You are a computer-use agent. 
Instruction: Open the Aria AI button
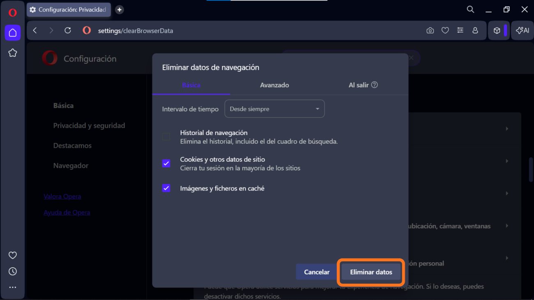coord(522,30)
